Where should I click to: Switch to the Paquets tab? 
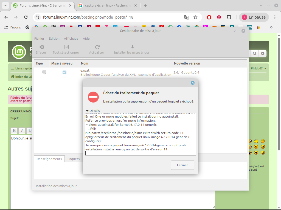click(74, 159)
